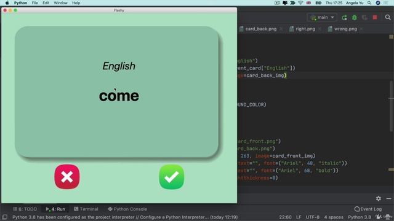Screen dimensions: 394x221
Task: Click the tool windows toggle icon in status bar corner
Action: pos(4,217)
